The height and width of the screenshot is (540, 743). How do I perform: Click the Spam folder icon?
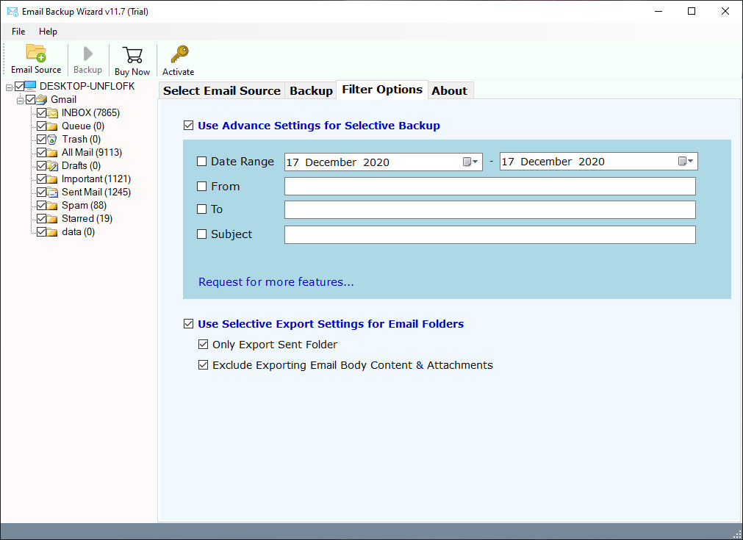click(x=52, y=206)
